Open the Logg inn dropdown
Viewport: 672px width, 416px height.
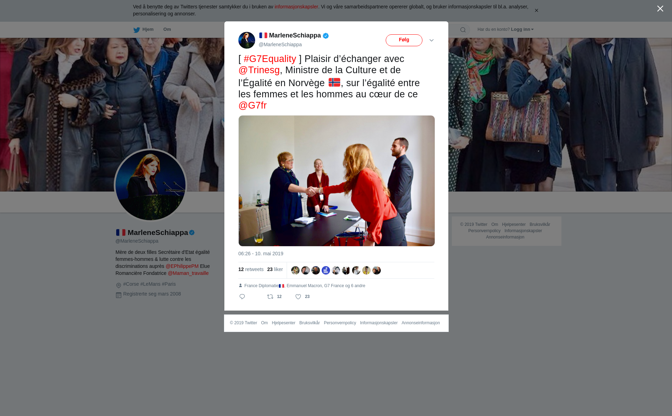click(522, 29)
